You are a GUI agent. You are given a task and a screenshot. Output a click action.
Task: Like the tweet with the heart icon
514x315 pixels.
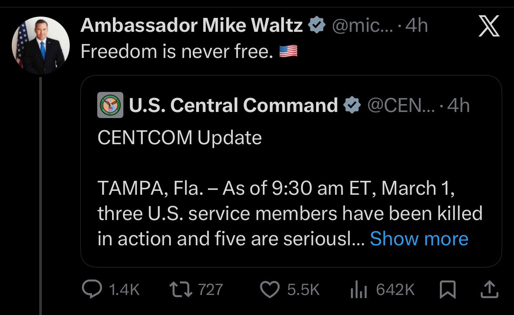[269, 290]
